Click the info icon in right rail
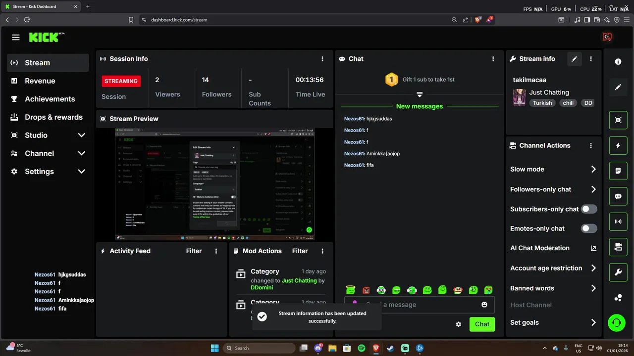Image resolution: width=634 pixels, height=356 pixels. (x=618, y=62)
